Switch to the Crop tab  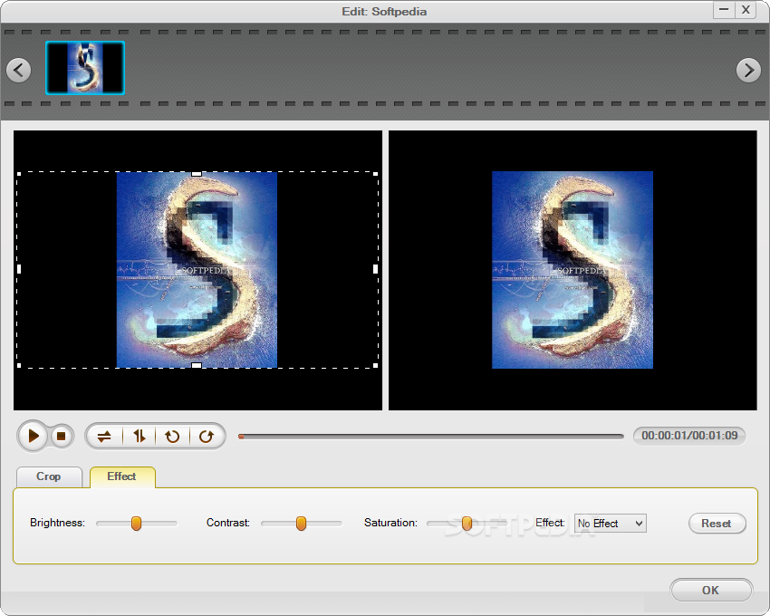[49, 477]
